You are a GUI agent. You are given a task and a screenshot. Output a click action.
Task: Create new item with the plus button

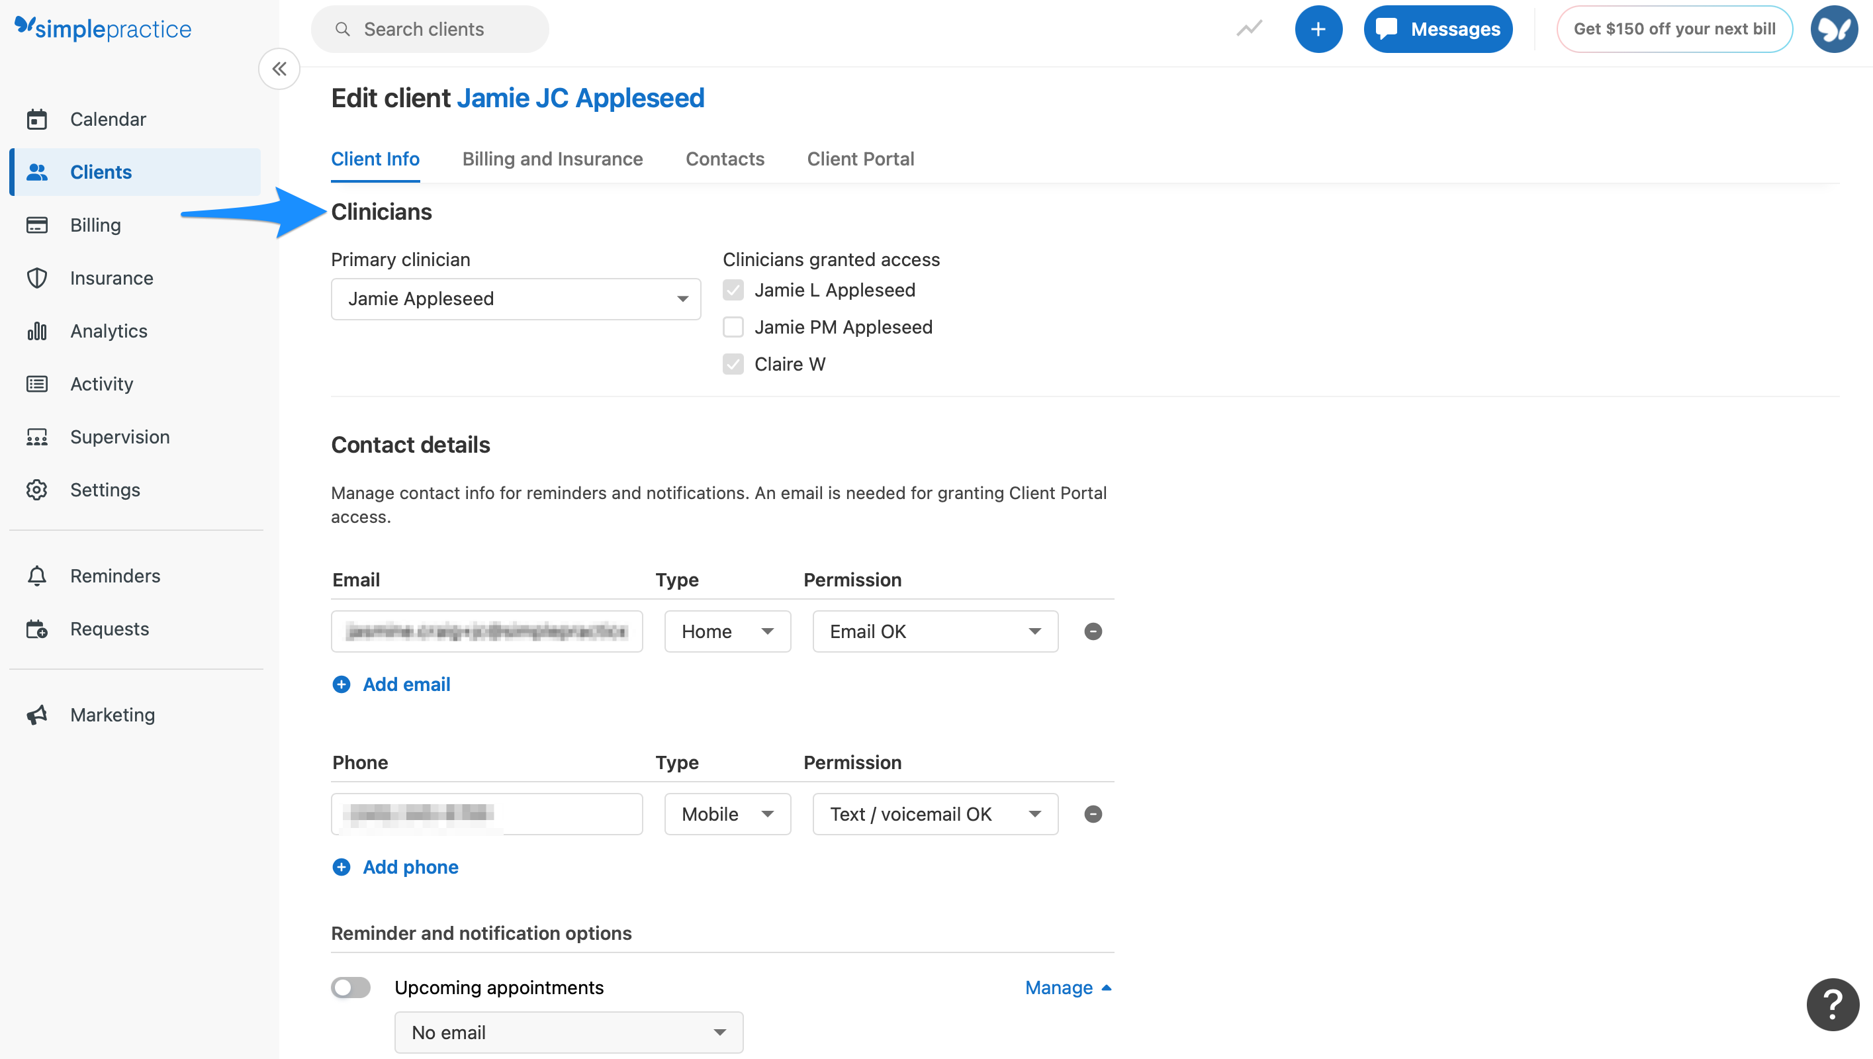1318,28
